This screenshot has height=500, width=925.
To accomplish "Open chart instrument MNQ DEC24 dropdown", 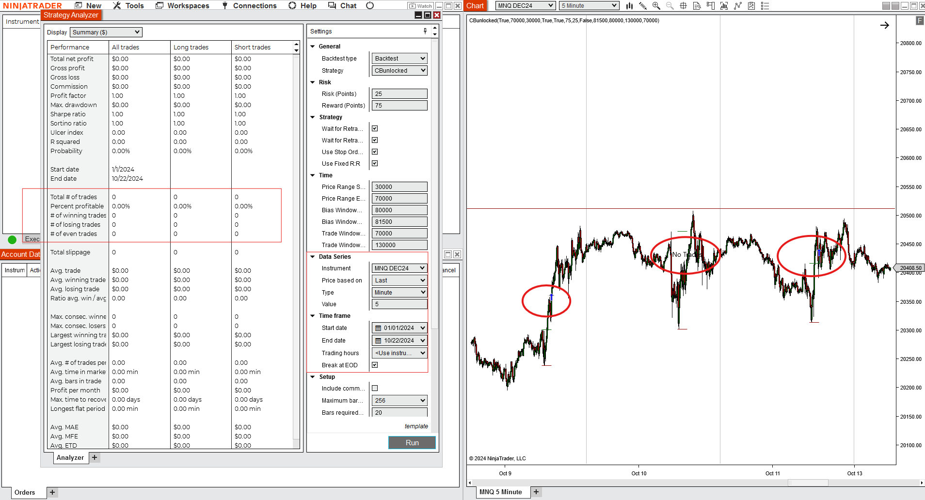I will pos(526,6).
